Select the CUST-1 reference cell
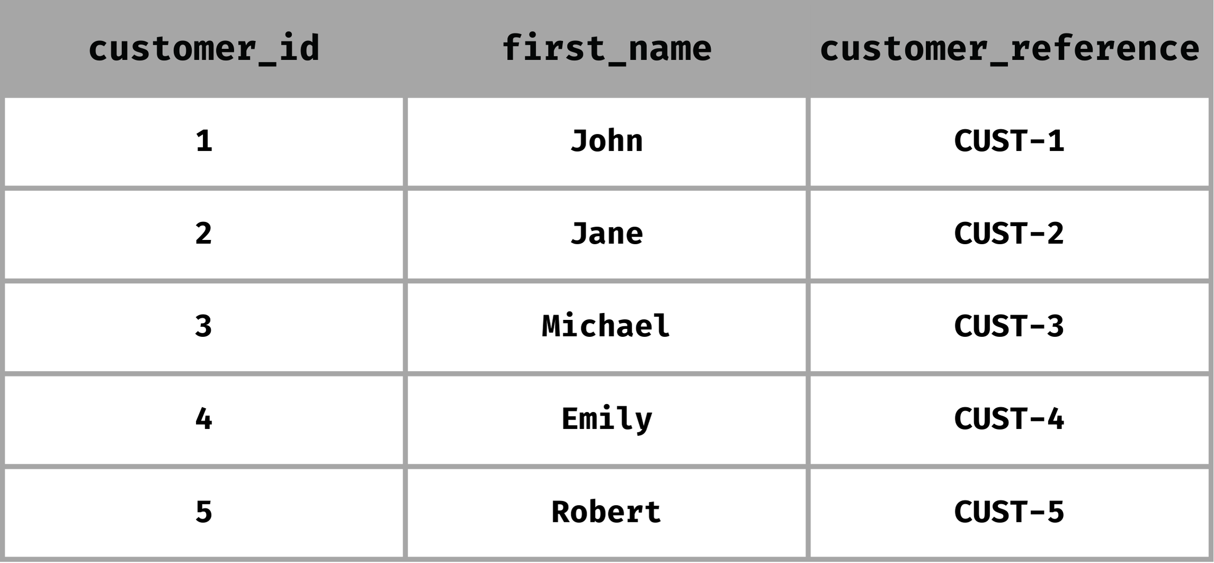This screenshot has height=563, width=1214. click(1009, 141)
